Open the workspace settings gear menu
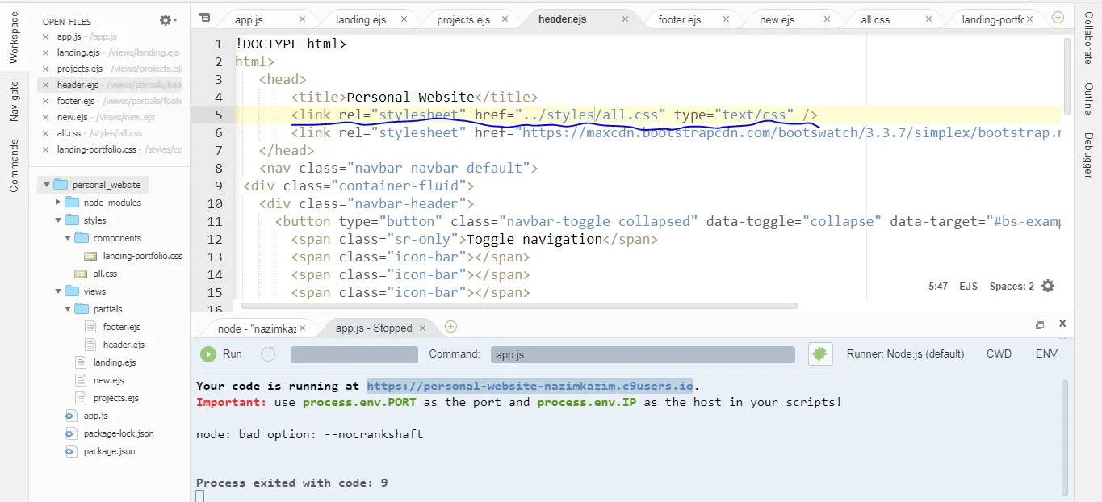This screenshot has width=1102, height=502. 168,20
